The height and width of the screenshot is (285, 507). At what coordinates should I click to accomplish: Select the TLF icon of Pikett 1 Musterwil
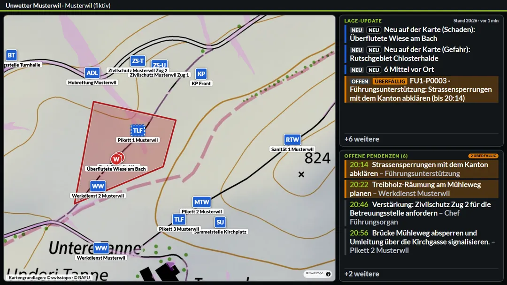(138, 130)
